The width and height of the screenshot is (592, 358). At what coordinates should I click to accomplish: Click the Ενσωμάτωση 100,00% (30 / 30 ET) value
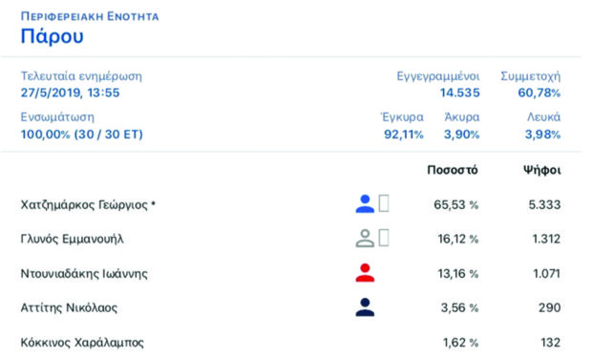point(82,134)
